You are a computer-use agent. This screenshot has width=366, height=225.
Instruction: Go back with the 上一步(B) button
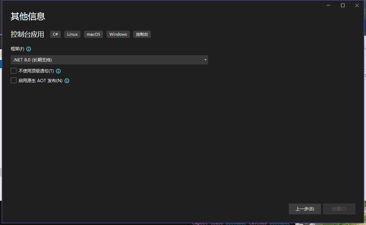pos(305,209)
